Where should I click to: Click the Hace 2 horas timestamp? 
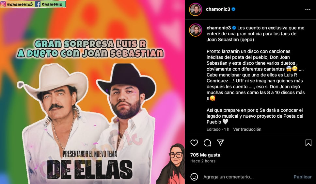click(x=203, y=161)
